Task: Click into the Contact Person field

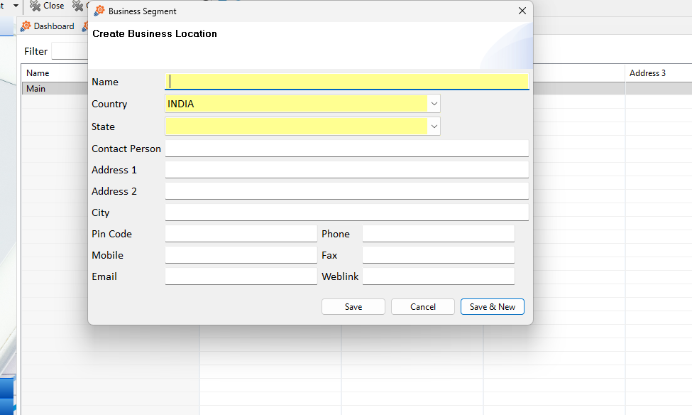Action: click(346, 149)
